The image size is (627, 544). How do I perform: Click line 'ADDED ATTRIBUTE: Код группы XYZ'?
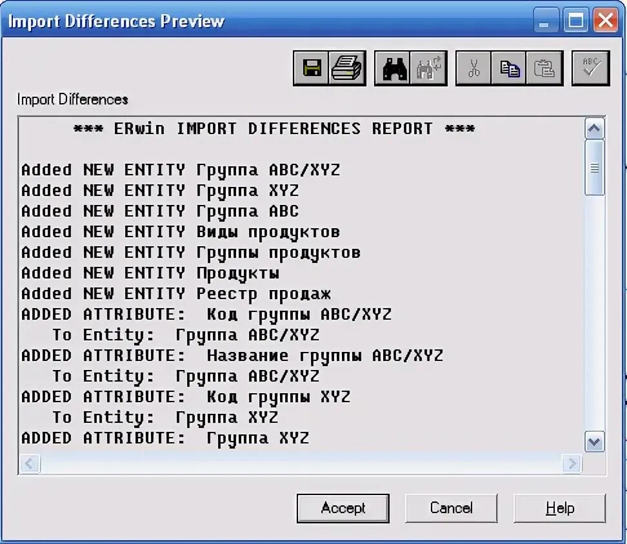click(186, 397)
